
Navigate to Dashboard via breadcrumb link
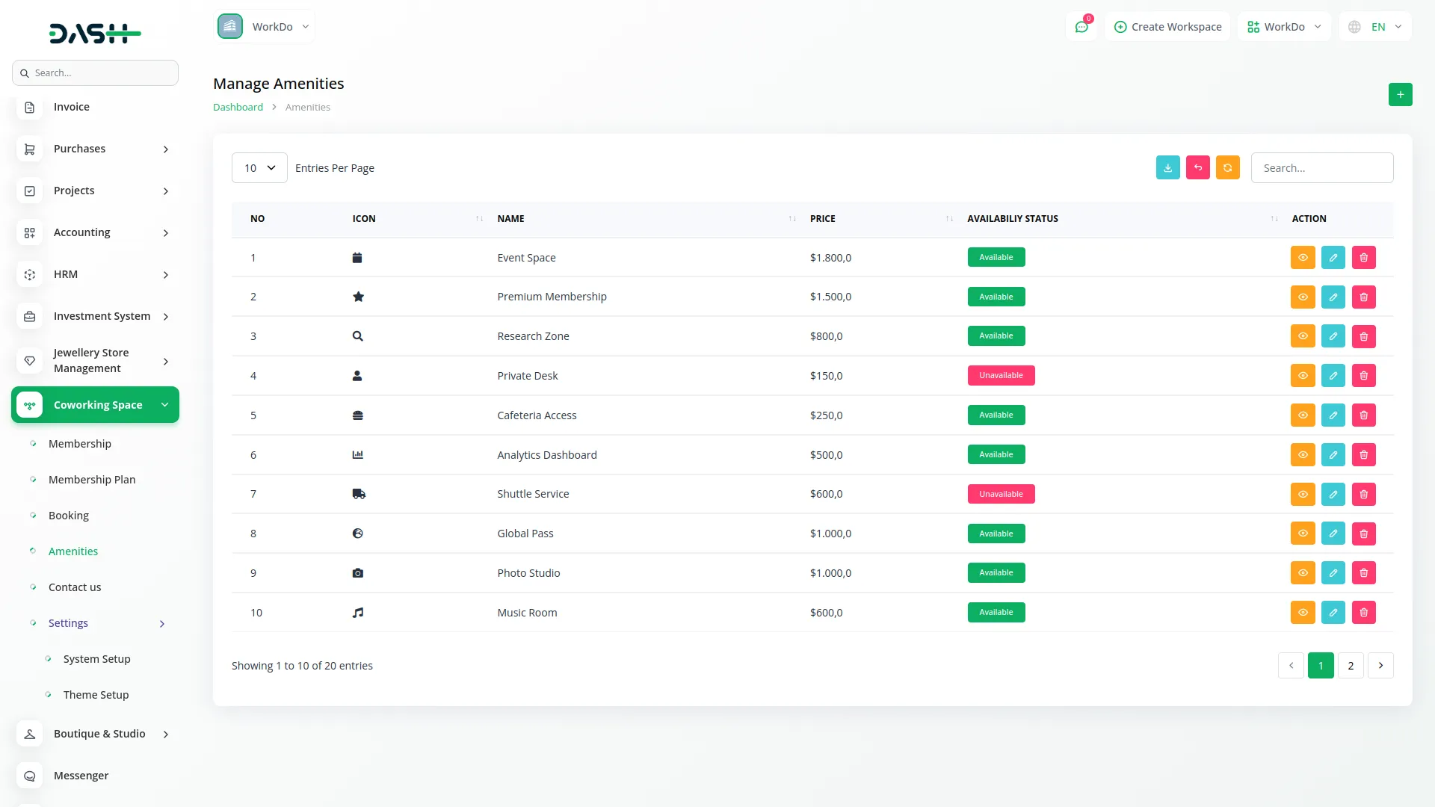coord(238,107)
